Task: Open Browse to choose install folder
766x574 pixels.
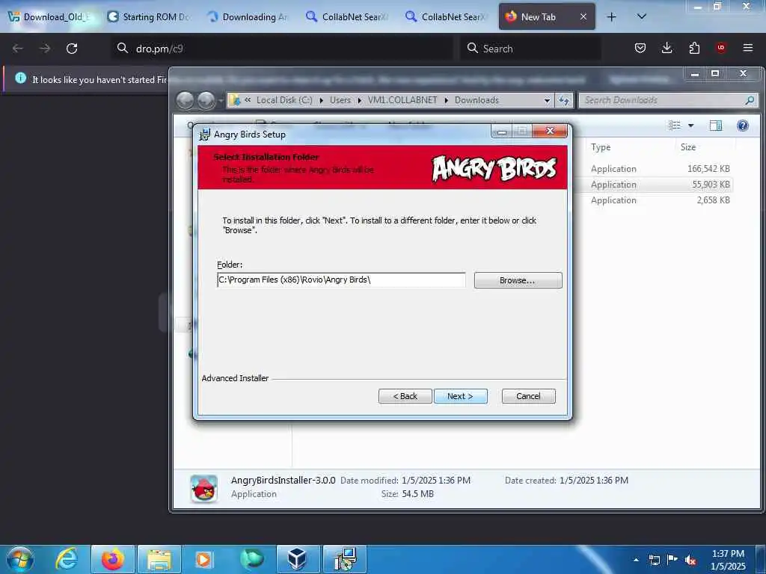Action: point(518,280)
